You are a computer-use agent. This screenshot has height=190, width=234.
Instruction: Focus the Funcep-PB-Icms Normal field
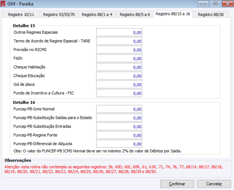coord(119,109)
